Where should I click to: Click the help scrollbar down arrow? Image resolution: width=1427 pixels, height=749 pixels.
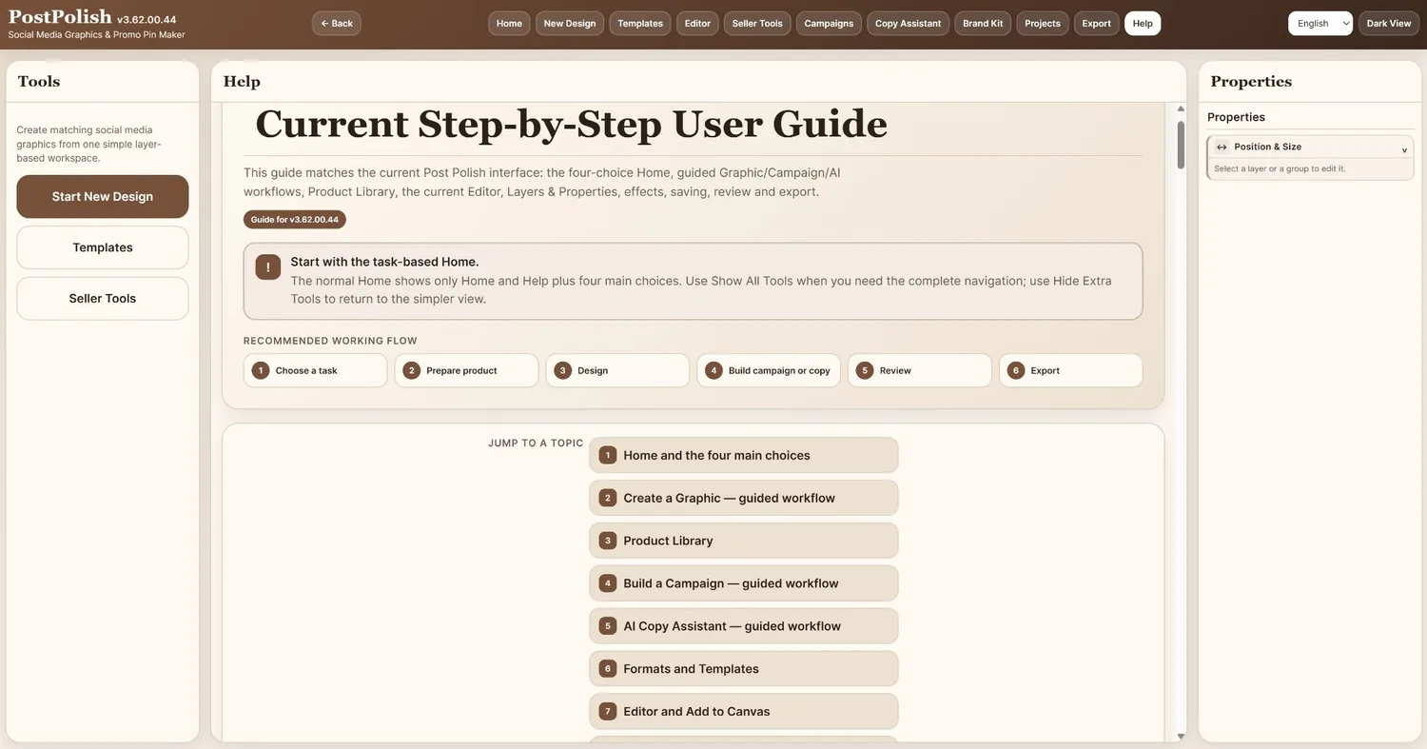[1181, 736]
